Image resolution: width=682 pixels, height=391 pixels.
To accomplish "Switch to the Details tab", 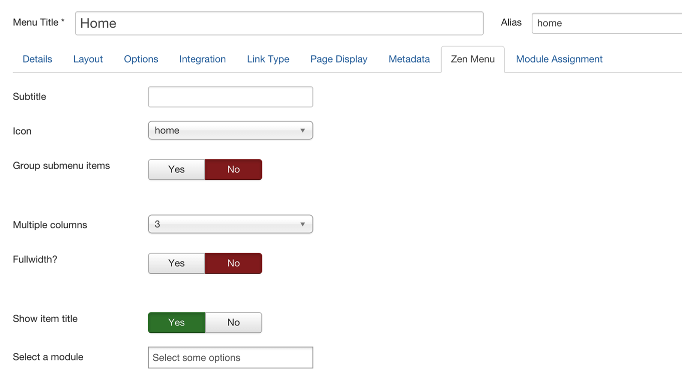I will click(38, 59).
